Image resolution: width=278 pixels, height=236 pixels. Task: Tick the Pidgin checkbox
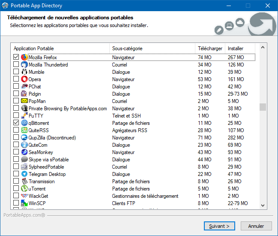16,93
